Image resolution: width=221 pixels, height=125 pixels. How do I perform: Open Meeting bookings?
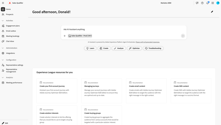[13, 36]
